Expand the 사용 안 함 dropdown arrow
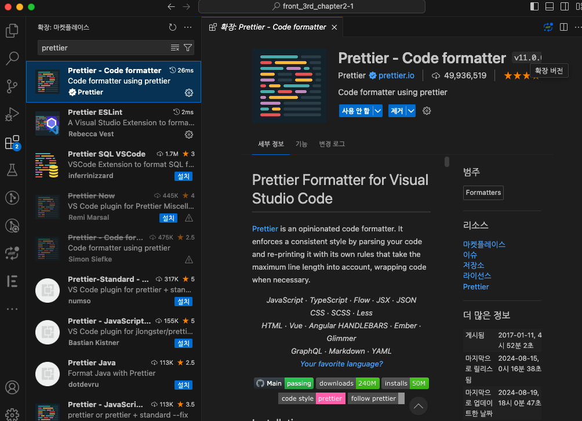 pos(378,111)
